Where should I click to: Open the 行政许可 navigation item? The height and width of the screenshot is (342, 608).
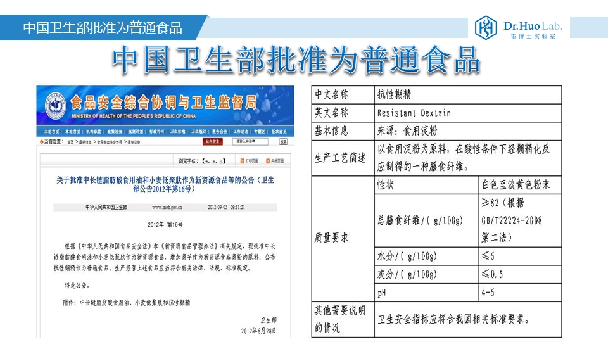pyautogui.click(x=156, y=132)
